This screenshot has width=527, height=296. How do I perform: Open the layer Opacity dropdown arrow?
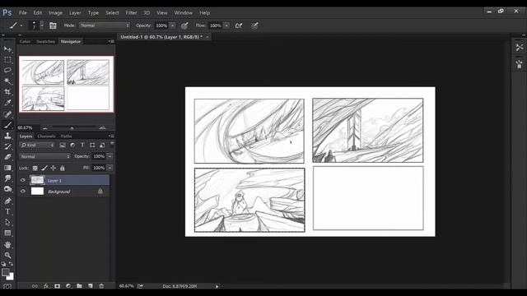point(110,156)
